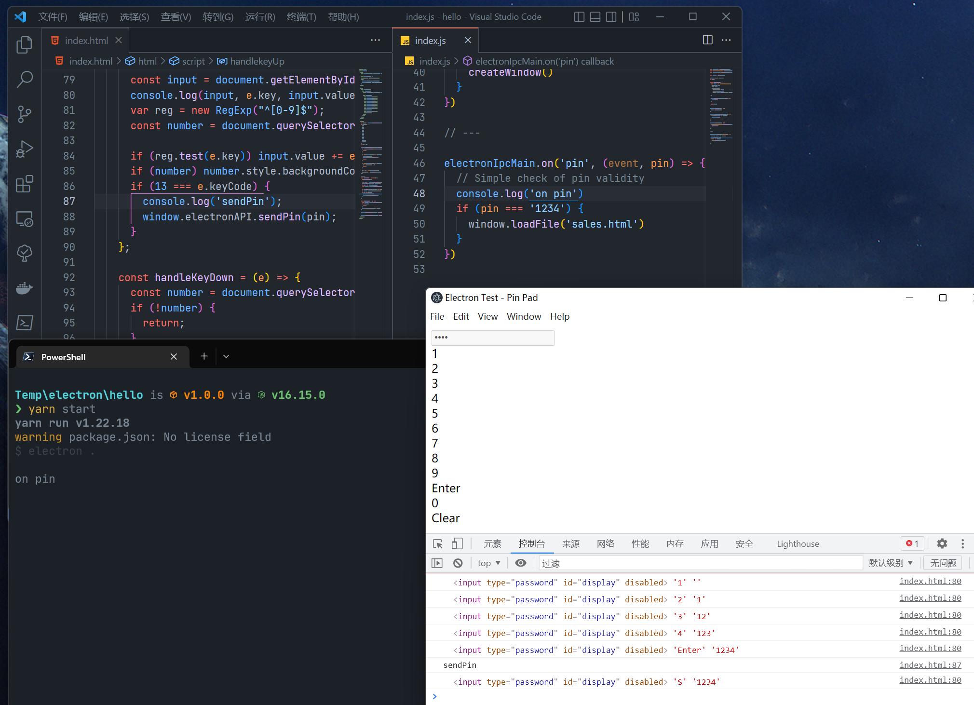The width and height of the screenshot is (974, 705).
Task: Customize layout icon in VS Code title bar
Action: pyautogui.click(x=634, y=17)
